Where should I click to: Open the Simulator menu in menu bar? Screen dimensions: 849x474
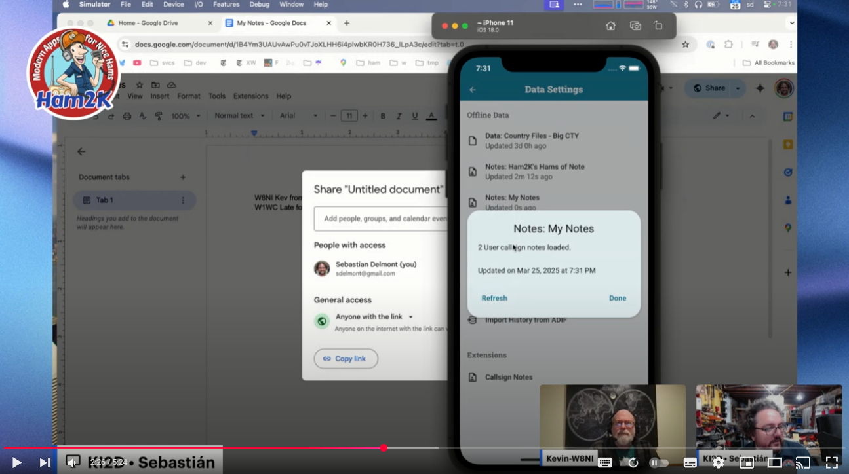point(94,5)
